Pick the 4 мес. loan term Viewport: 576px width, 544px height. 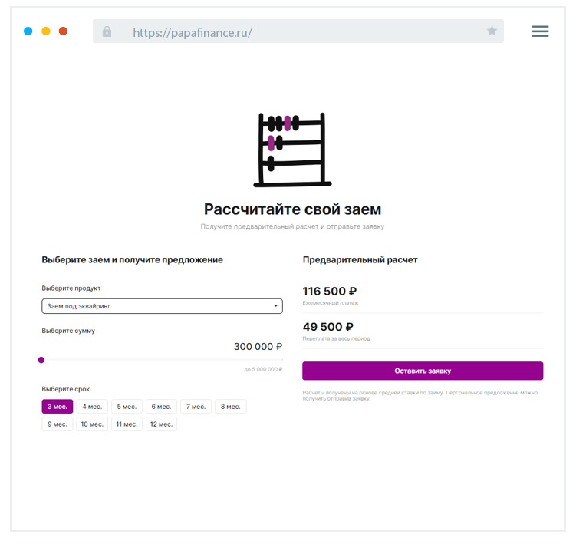tap(92, 407)
